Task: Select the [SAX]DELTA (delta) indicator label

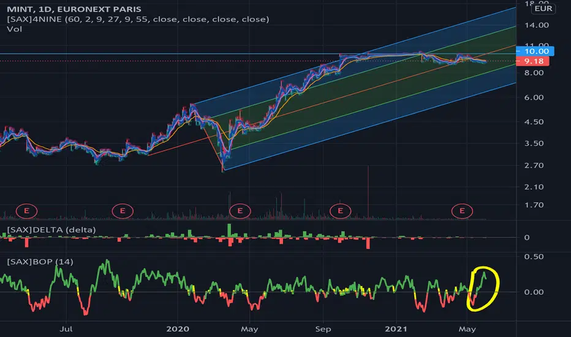Action: [51, 230]
